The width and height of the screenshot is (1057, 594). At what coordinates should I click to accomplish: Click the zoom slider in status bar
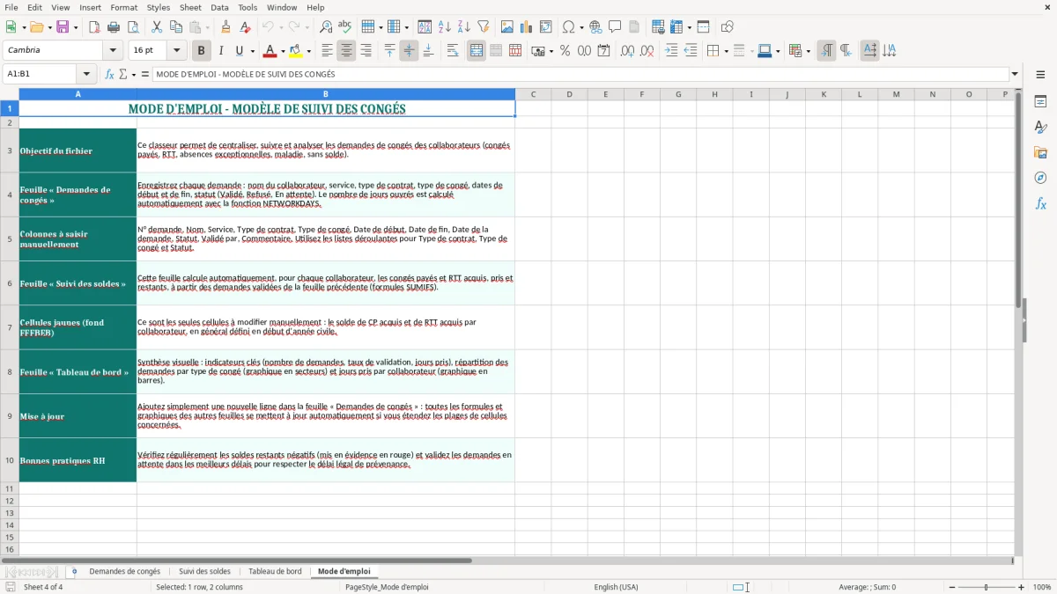tap(986, 587)
